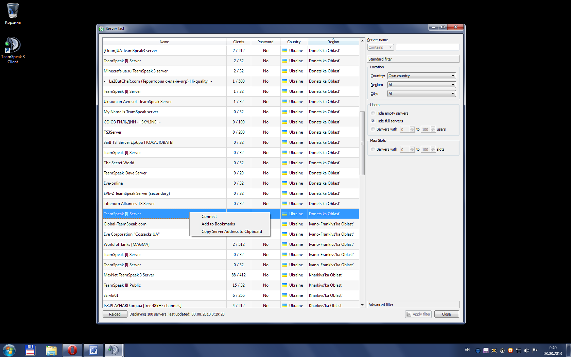571x357 pixels.
Task: Click the floppy disk app in taskbar
Action: [x=30, y=350]
